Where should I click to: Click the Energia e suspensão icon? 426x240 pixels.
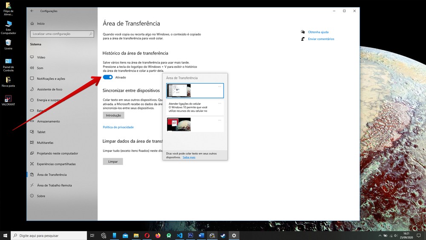[x=32, y=100]
